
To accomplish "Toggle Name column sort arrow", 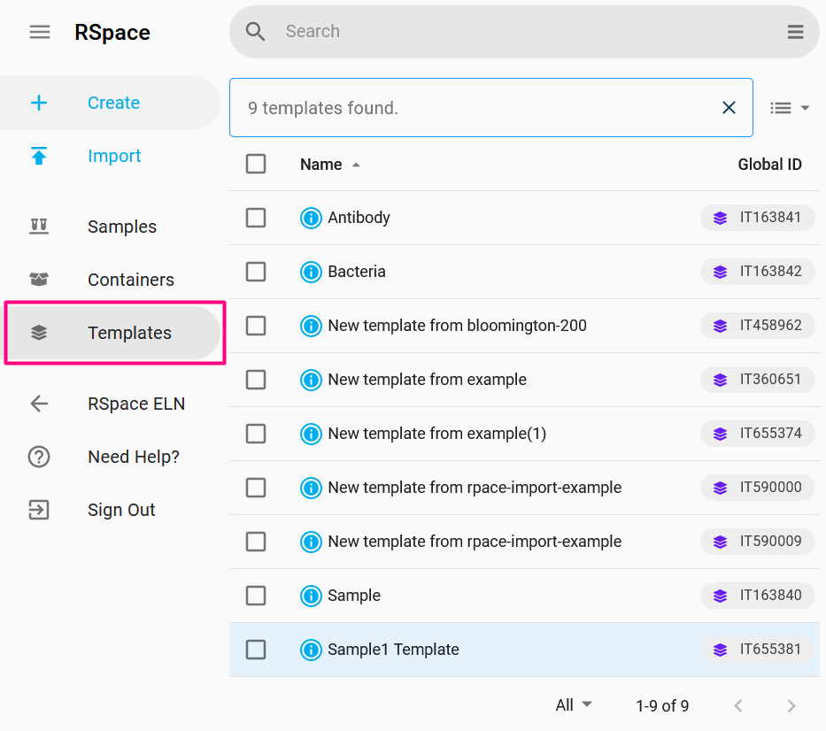I will 356,165.
